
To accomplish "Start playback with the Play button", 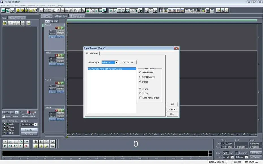I will (10, 142).
